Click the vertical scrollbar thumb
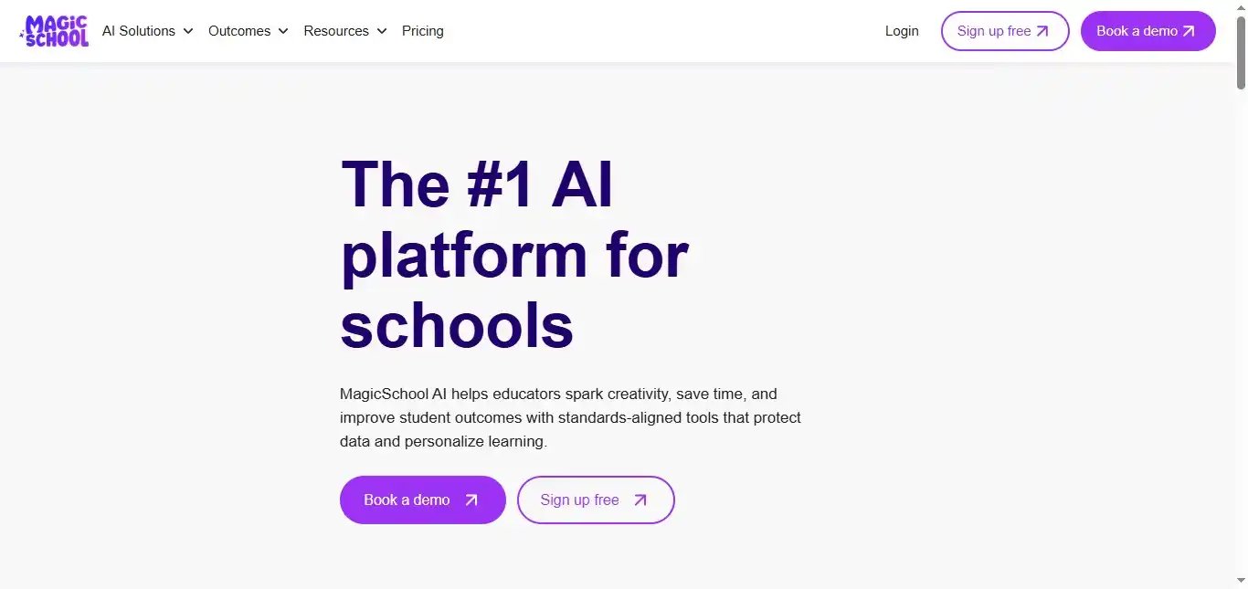The height and width of the screenshot is (589, 1248). coord(1241,50)
